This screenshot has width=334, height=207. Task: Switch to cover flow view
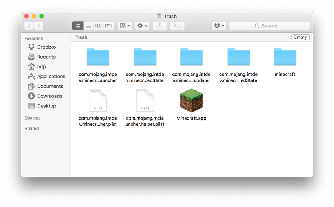(109, 26)
